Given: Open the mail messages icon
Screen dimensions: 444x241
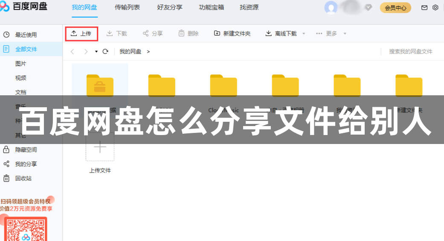Looking at the screenshot, I should pyautogui.click(x=424, y=8).
